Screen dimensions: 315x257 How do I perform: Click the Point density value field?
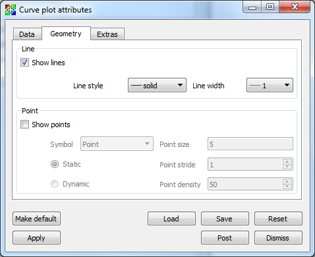(245, 184)
